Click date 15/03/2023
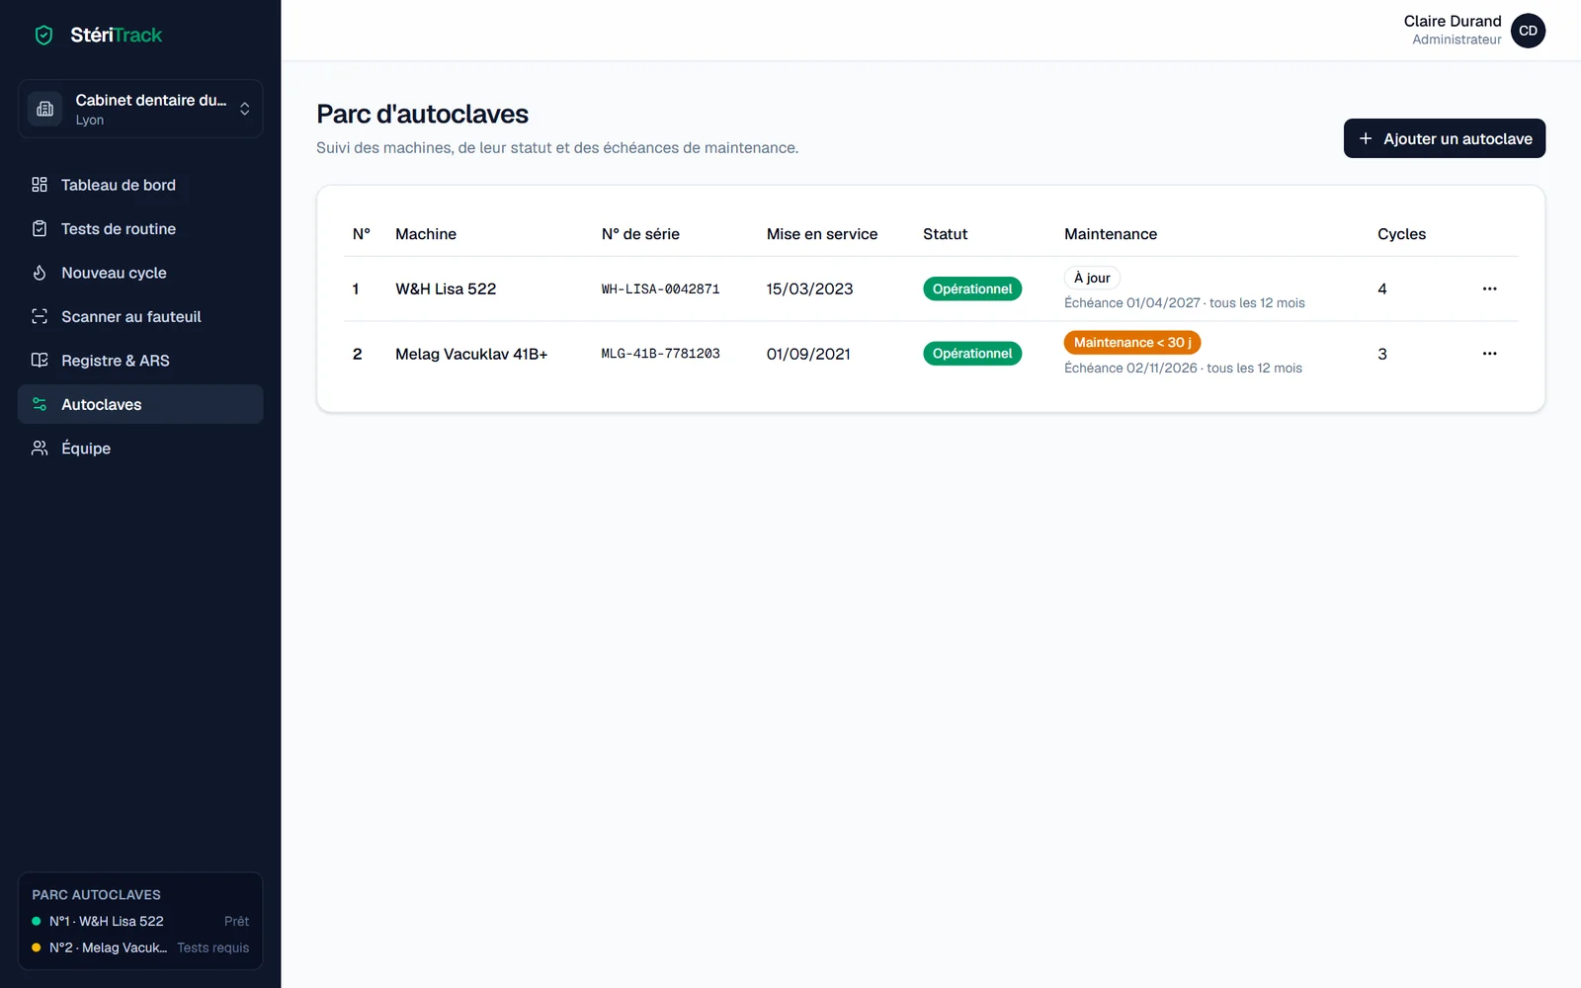1581x988 pixels. (809, 288)
